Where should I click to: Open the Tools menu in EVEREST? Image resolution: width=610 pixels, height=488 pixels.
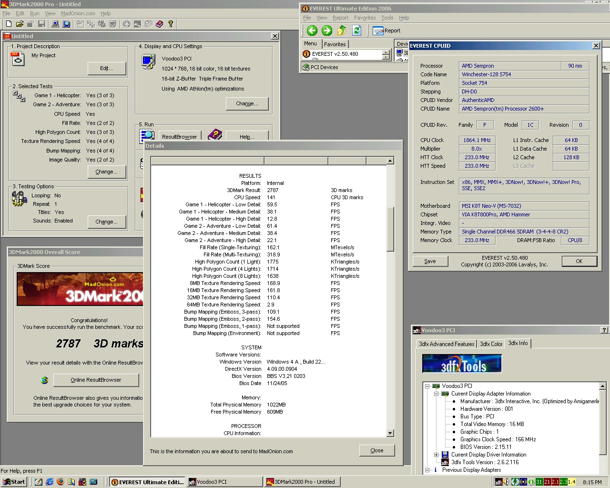coord(387,18)
